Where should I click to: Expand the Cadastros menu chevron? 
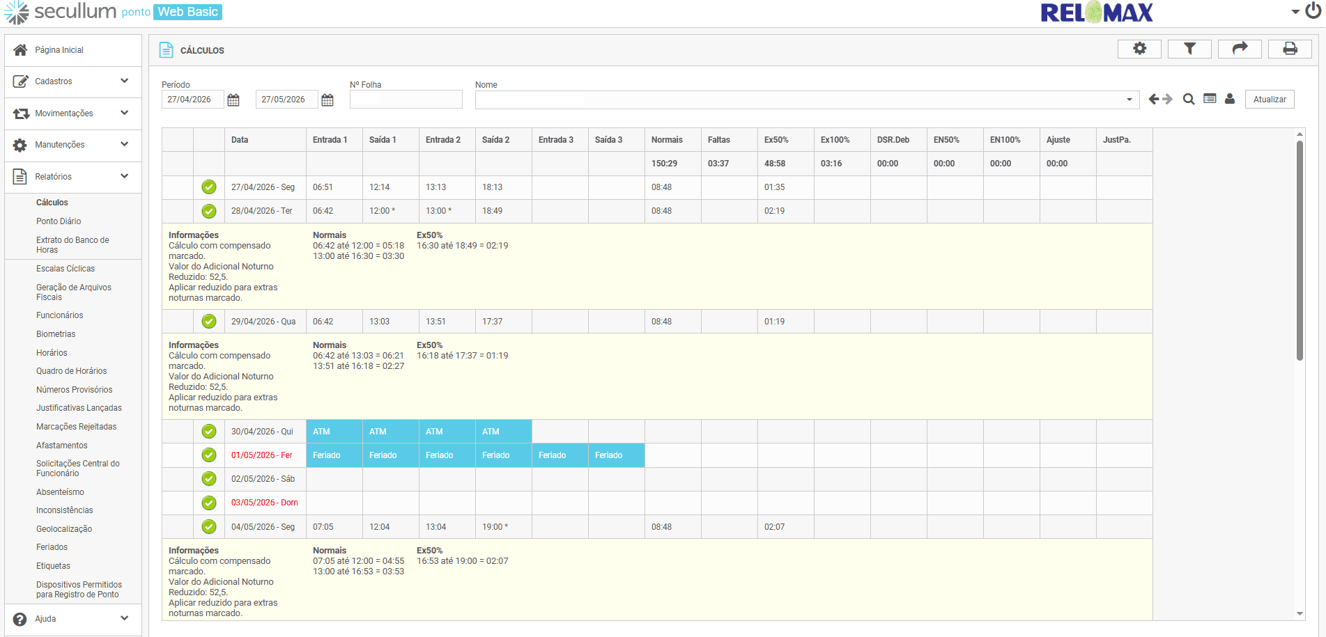[124, 81]
